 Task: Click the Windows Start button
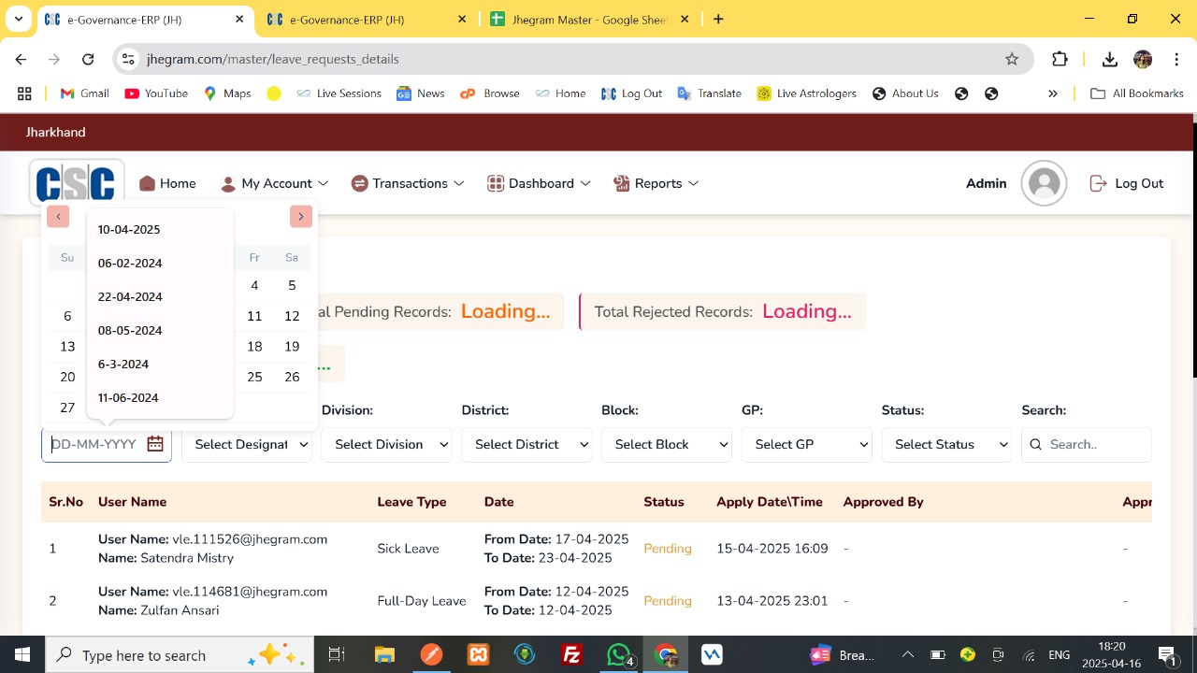[x=22, y=654]
